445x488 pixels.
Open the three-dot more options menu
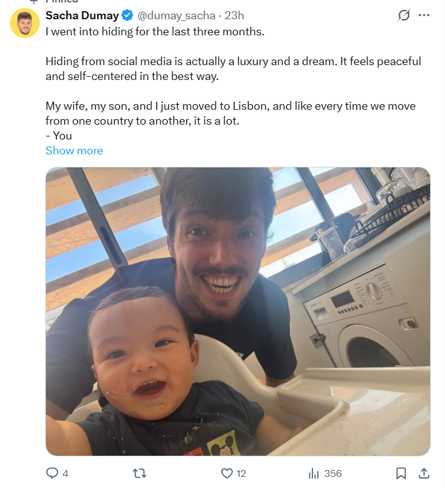424,15
